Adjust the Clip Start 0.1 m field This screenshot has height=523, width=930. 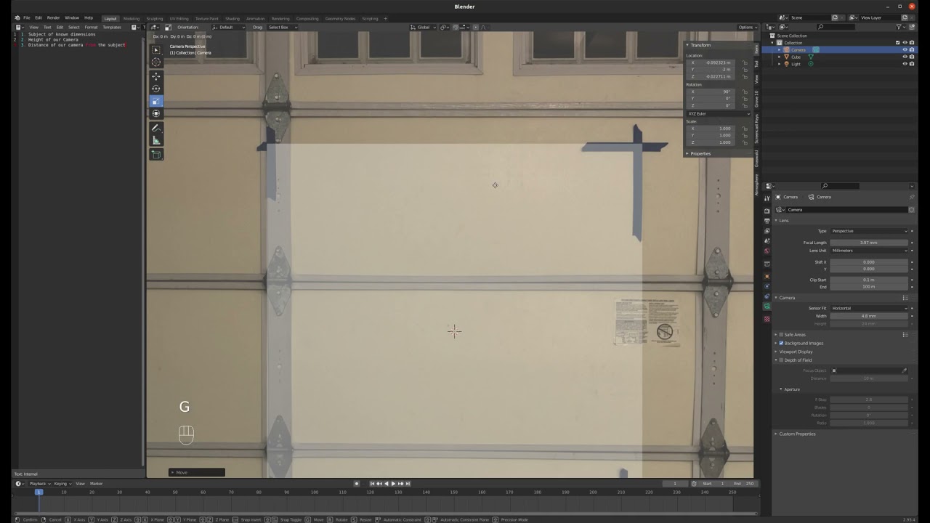click(869, 280)
